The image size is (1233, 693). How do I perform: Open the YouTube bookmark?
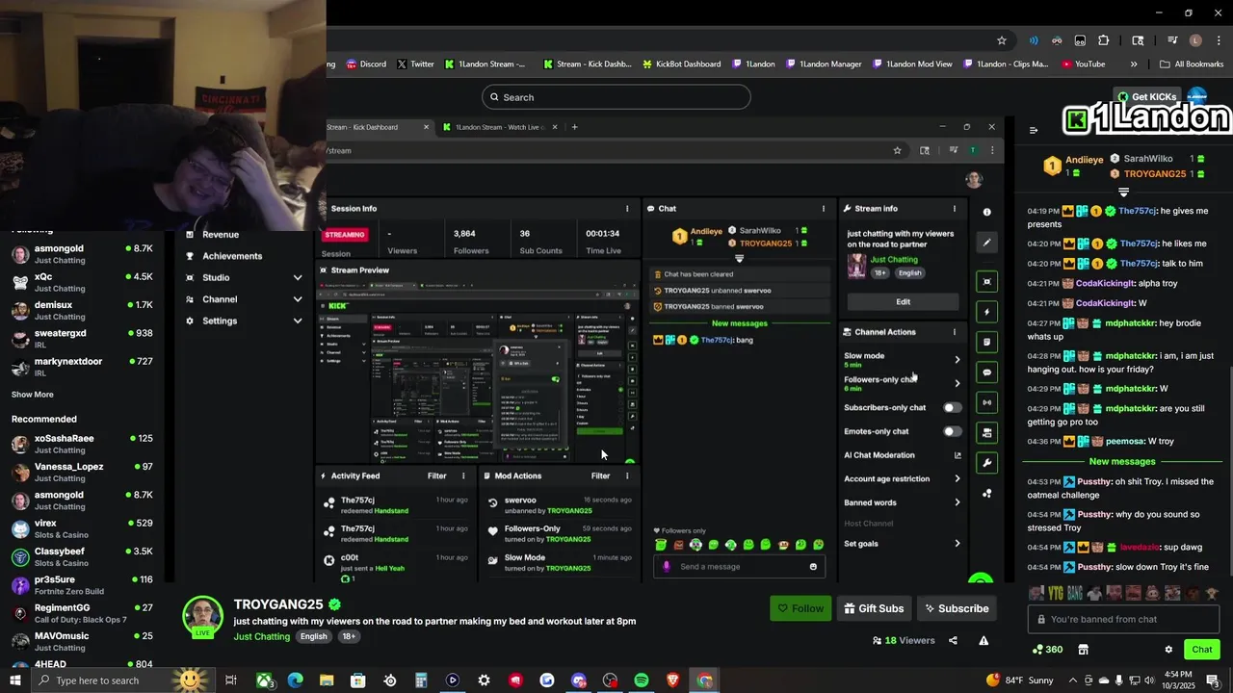1083,64
